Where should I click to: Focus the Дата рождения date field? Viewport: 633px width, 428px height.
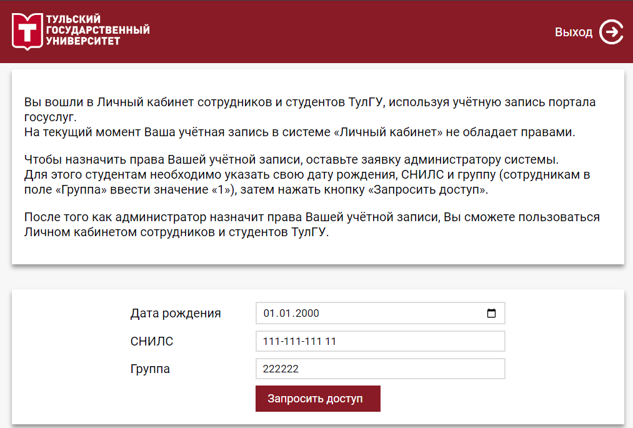(381, 313)
